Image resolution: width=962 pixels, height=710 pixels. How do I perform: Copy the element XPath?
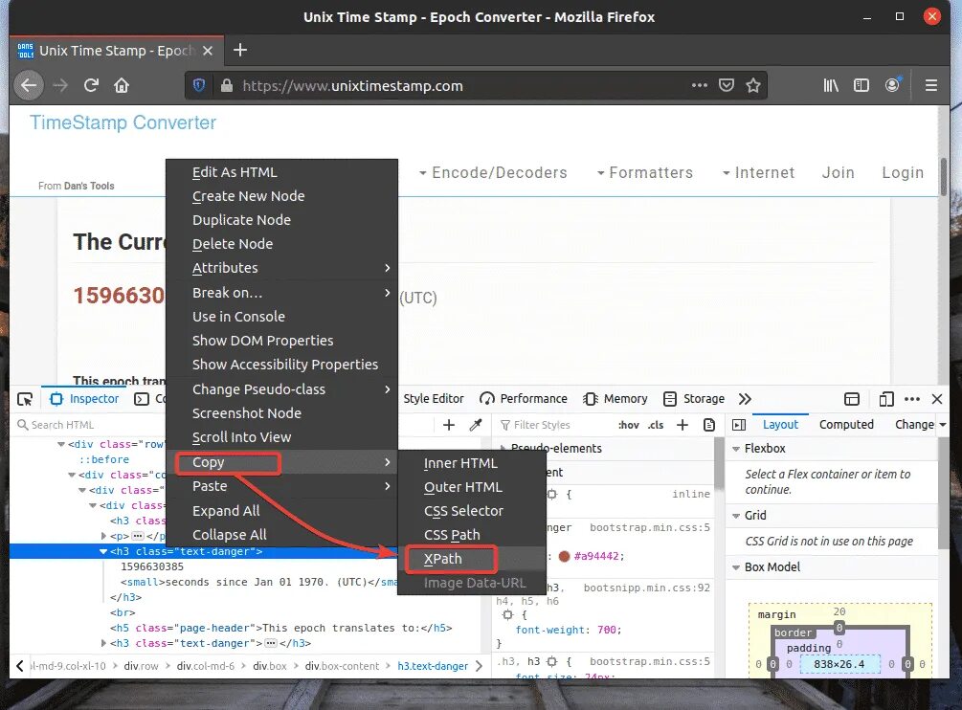(471, 559)
